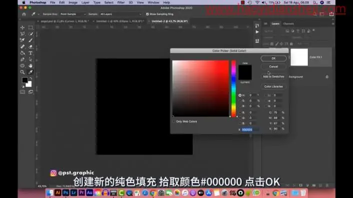The height and width of the screenshot is (198, 353).
Task: Reset default foreground and background colors
Action: tap(23, 86)
